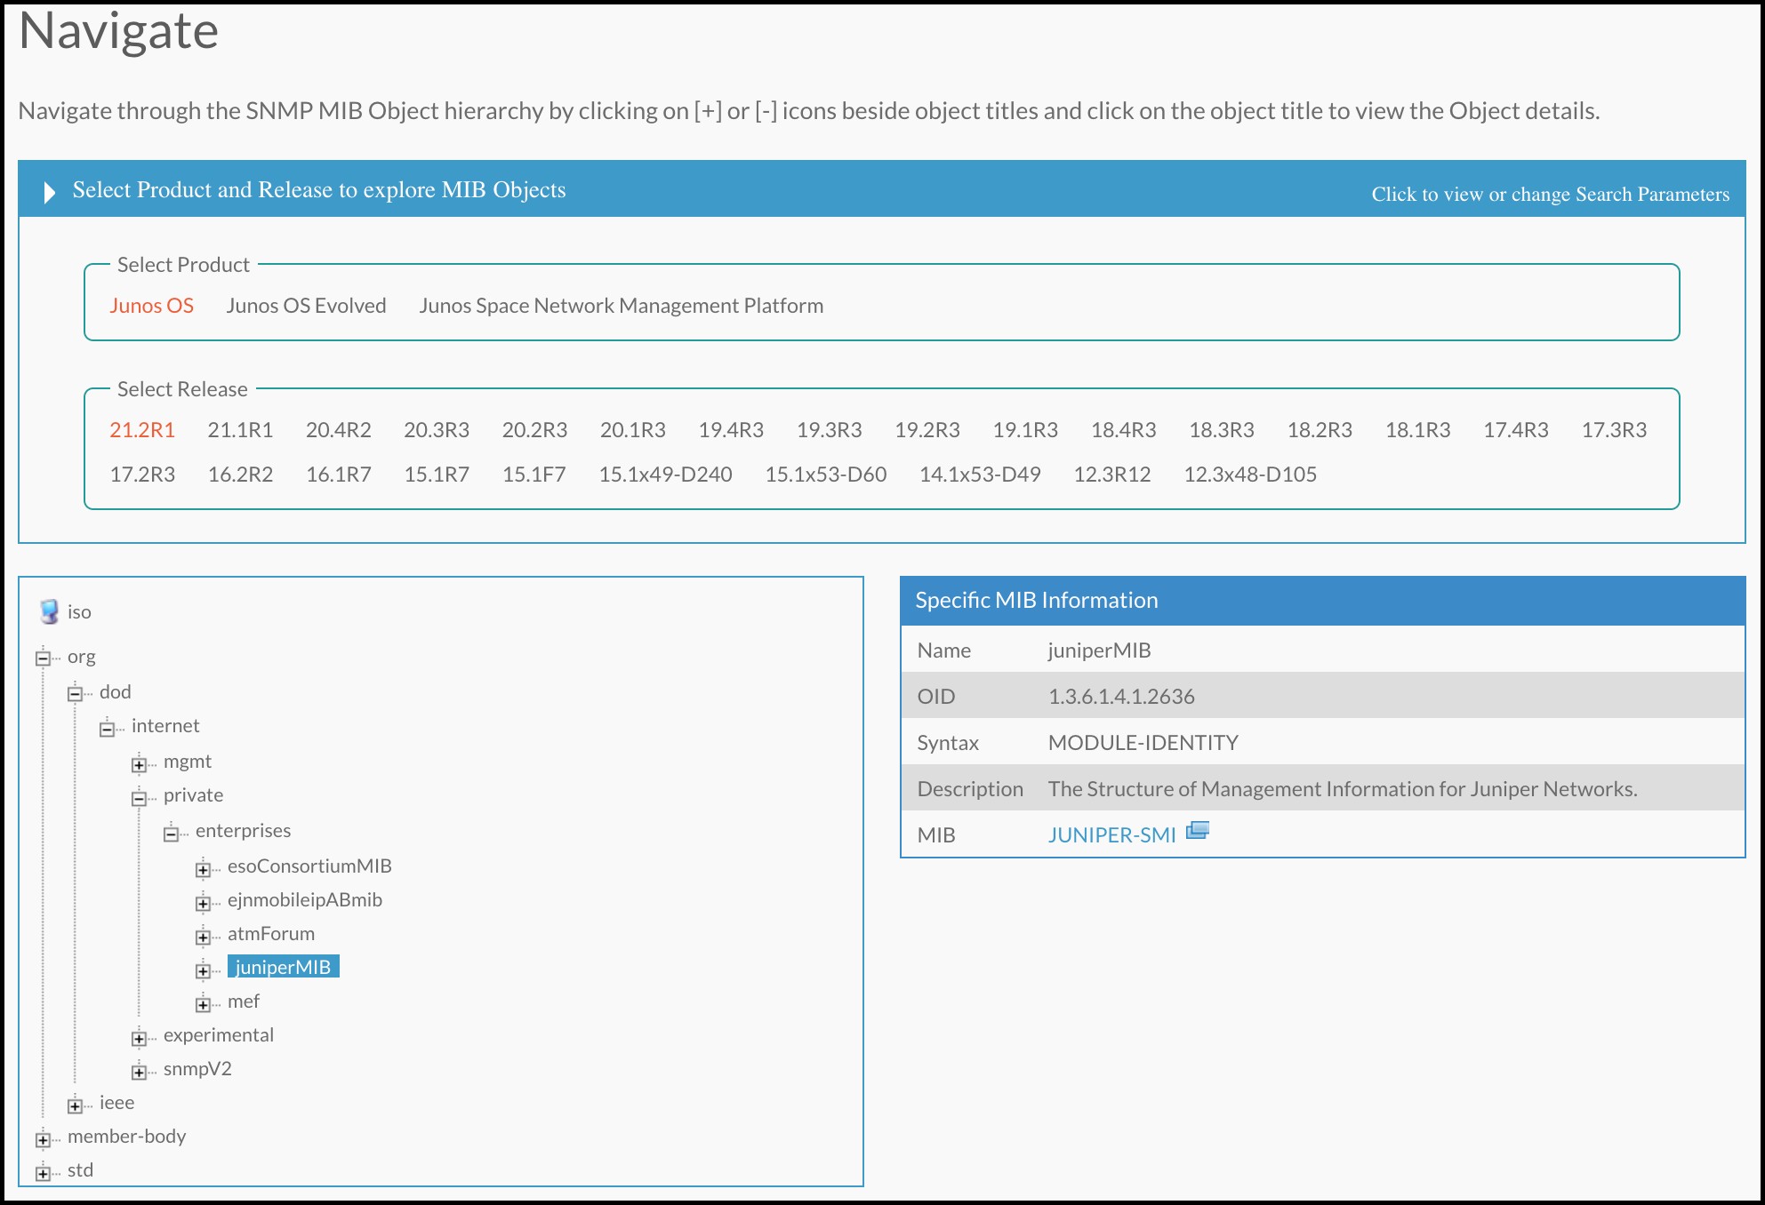Choose release 20.3R3
This screenshot has width=1765, height=1205.
coord(437,430)
